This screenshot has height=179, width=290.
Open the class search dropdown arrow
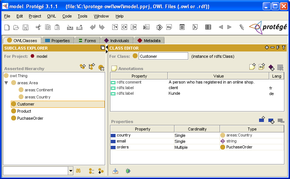71,171
